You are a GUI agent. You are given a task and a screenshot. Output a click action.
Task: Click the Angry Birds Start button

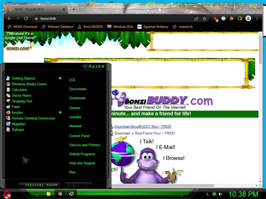click(x=7, y=194)
